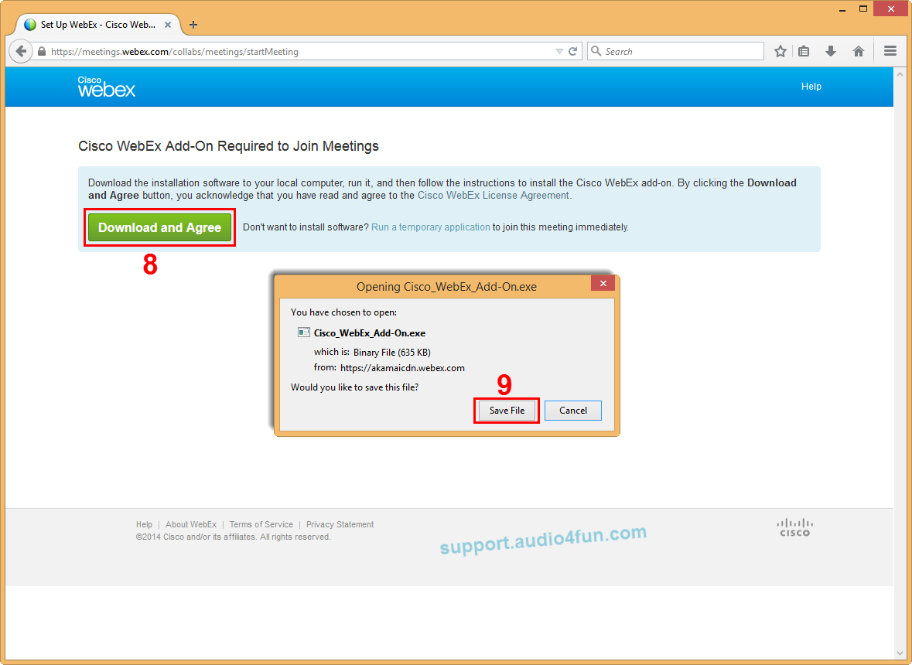Open the About WebEx footer link
The image size is (912, 665).
click(191, 524)
